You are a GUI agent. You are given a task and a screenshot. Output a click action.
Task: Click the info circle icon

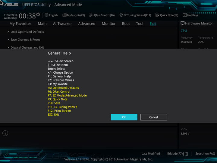(x=5, y=133)
